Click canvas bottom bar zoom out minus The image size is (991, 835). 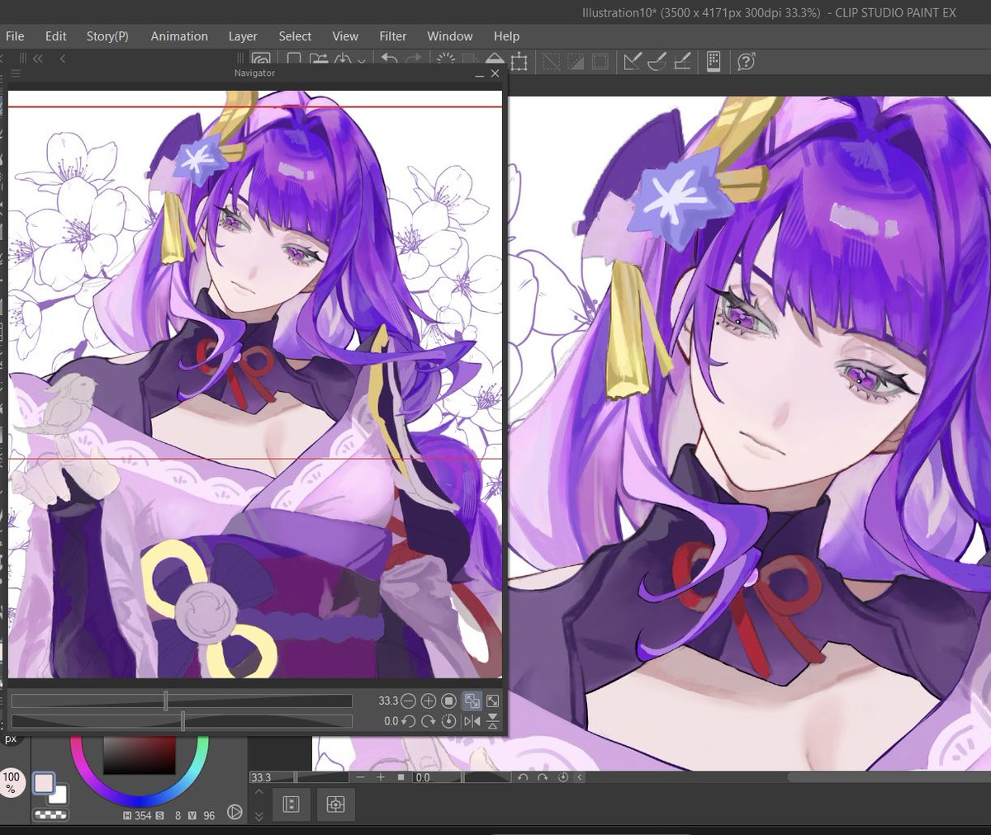(361, 777)
